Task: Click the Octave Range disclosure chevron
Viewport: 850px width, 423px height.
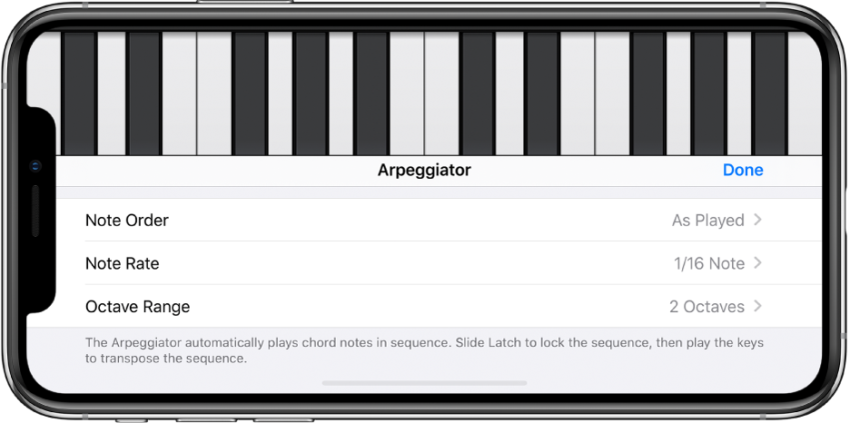Action: [757, 307]
